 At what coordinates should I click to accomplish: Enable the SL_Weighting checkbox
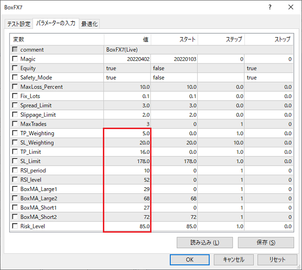[x=15, y=142]
